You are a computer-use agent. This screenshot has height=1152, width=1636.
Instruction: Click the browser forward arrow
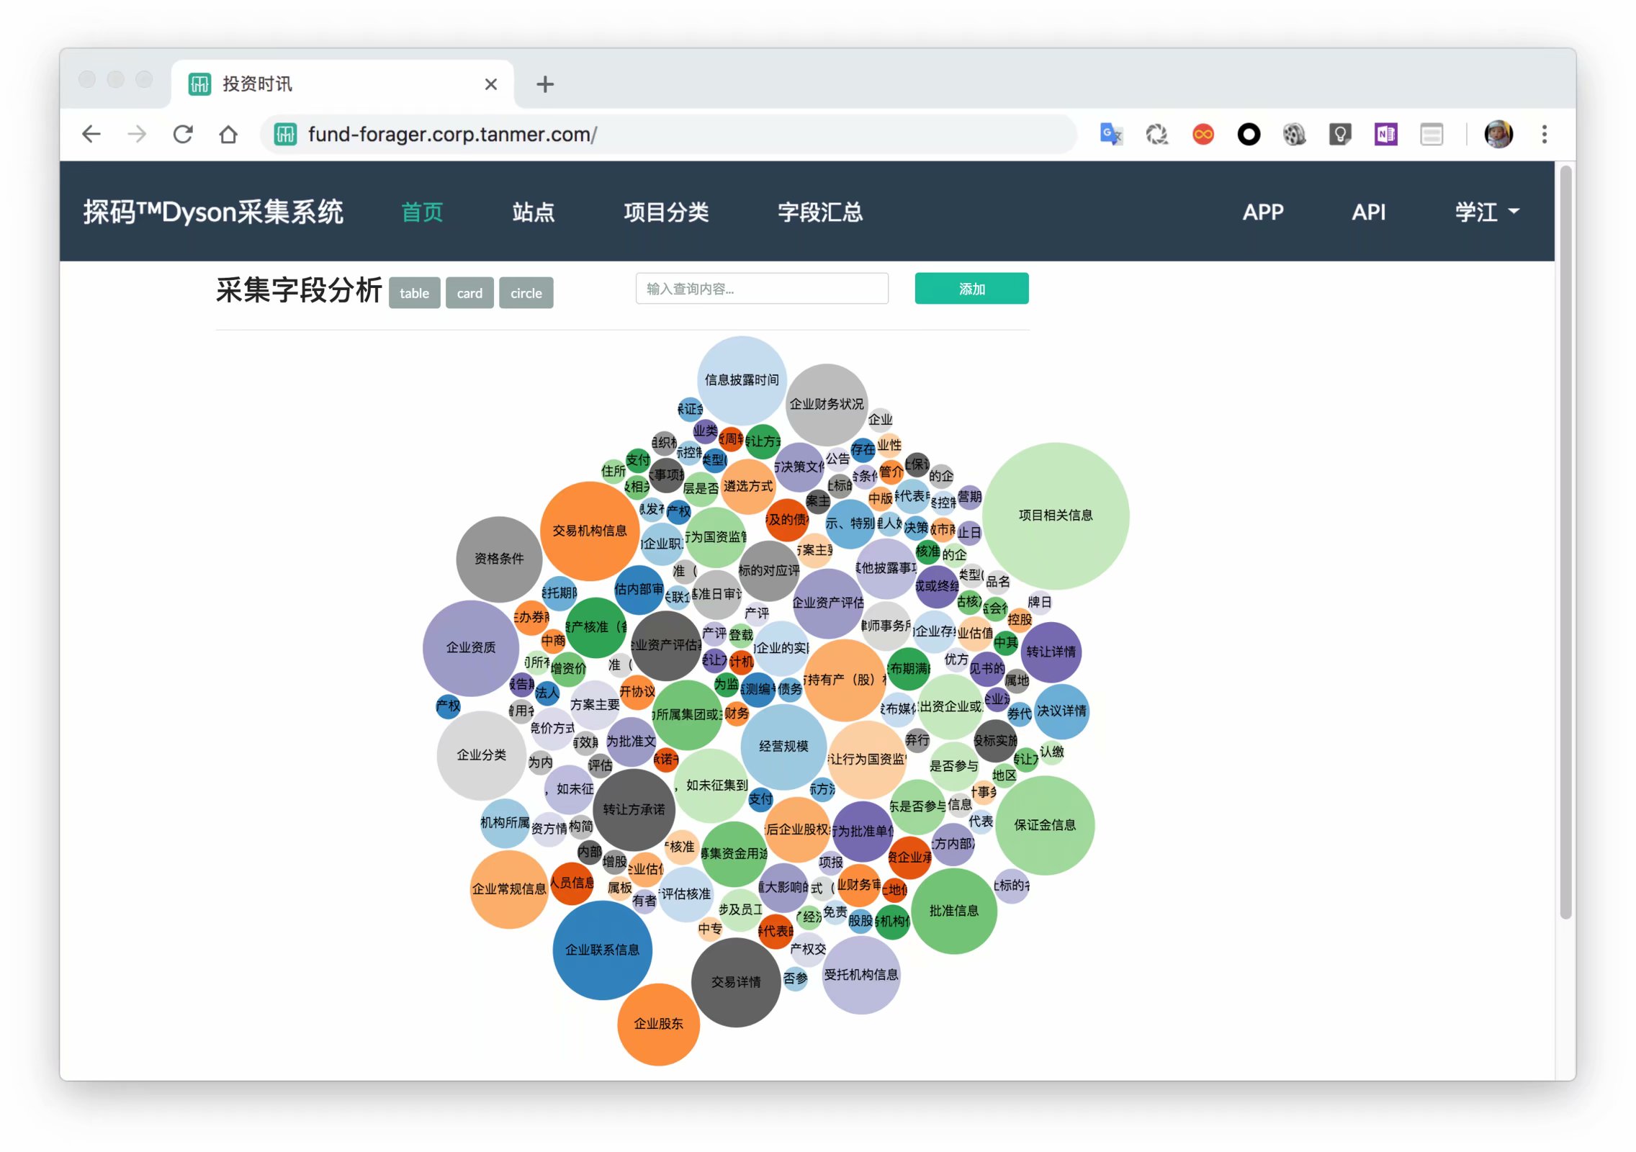(137, 134)
